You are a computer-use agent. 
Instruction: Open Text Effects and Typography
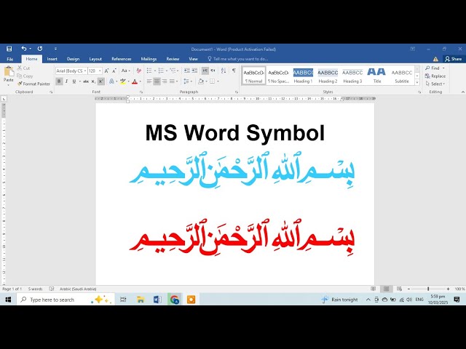(x=111, y=81)
